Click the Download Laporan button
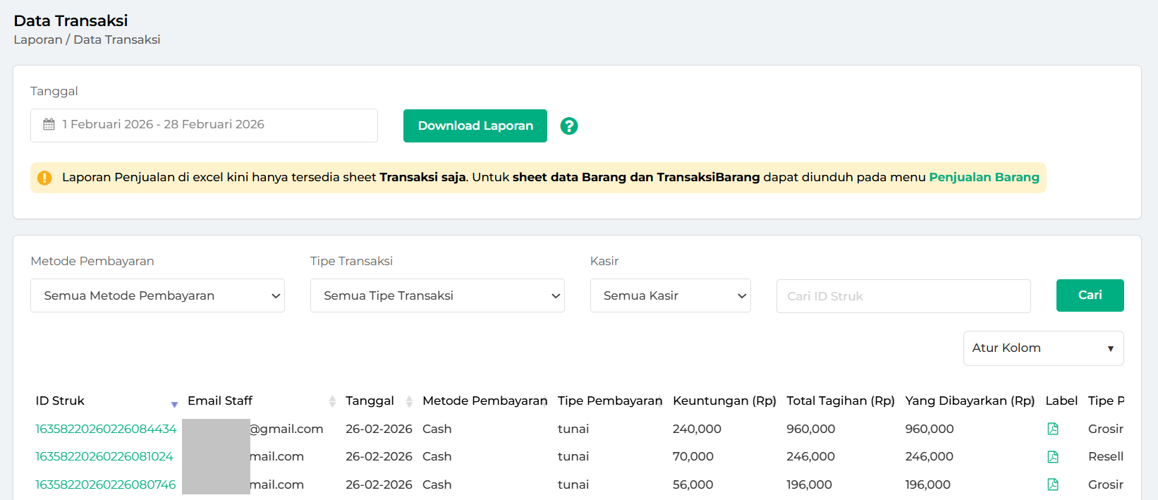This screenshot has width=1158, height=500. coord(475,126)
